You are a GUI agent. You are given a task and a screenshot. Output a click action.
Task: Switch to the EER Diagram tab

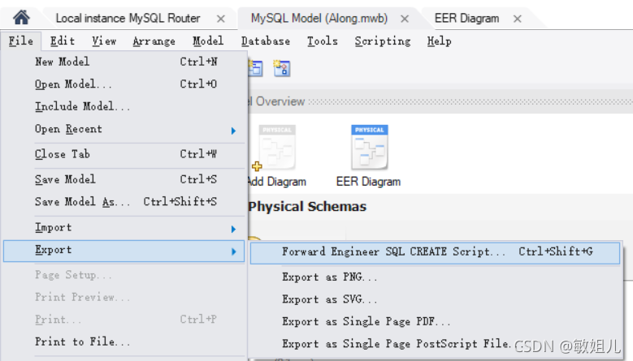[466, 19]
